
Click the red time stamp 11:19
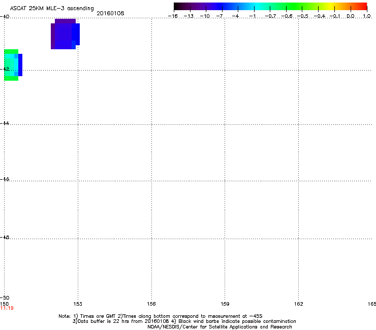[7, 308]
